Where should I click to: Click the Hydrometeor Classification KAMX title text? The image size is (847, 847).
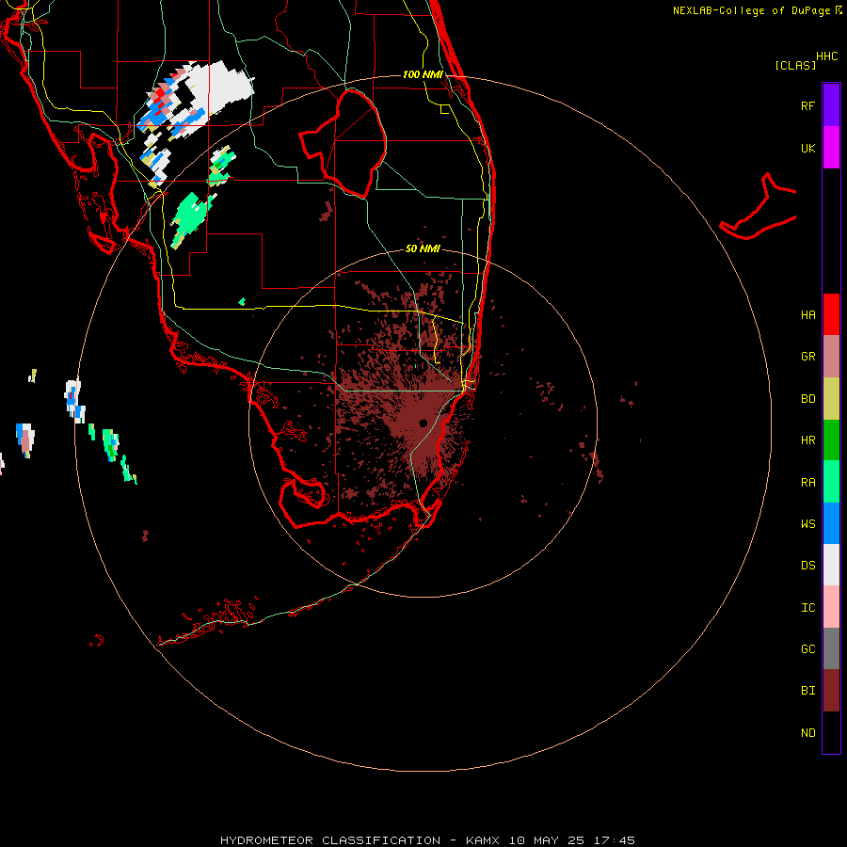coord(427,840)
